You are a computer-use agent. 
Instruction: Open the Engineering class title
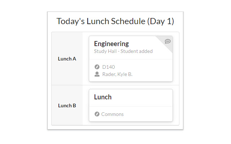(x=111, y=44)
